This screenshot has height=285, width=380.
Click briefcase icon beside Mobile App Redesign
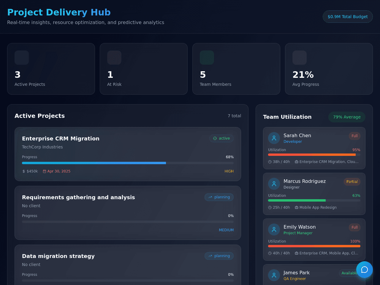pos(297,208)
